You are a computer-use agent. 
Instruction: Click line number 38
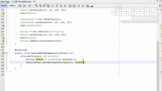tap(2, 75)
